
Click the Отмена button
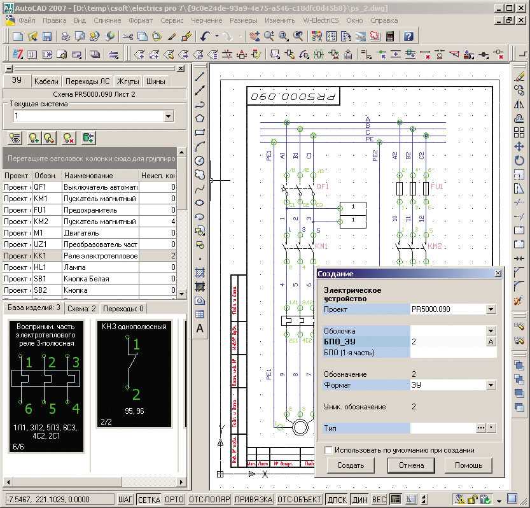tap(412, 465)
